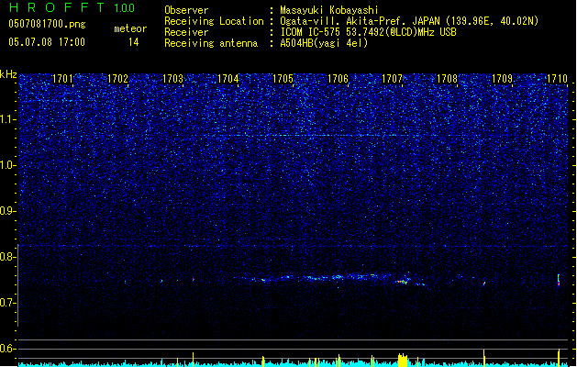
Task: Click the date stamp 05.07.08 17:00
Action: (47, 42)
